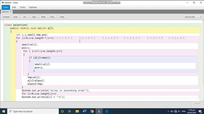Click the network globe icon in tray
Screen dimensions: 204x114
176,111
